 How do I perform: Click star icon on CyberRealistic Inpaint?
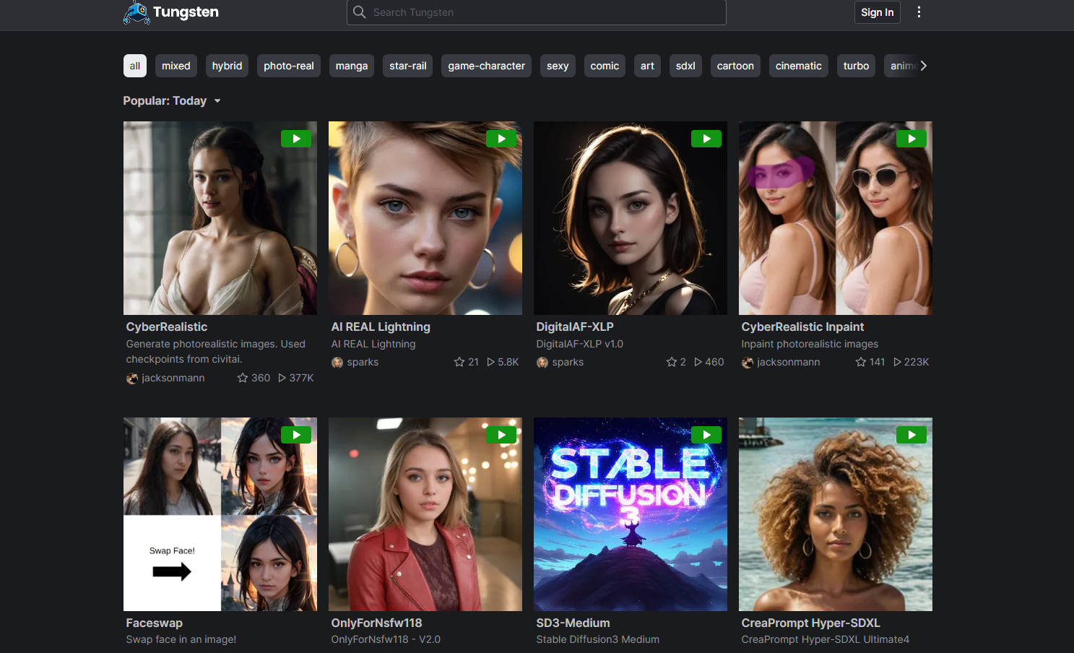(860, 362)
